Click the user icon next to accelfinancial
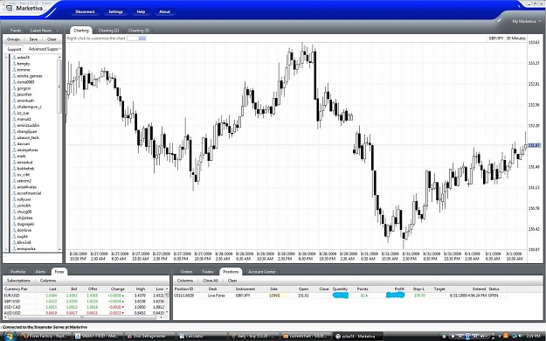Screen dimensions: 546x341 point(14,193)
